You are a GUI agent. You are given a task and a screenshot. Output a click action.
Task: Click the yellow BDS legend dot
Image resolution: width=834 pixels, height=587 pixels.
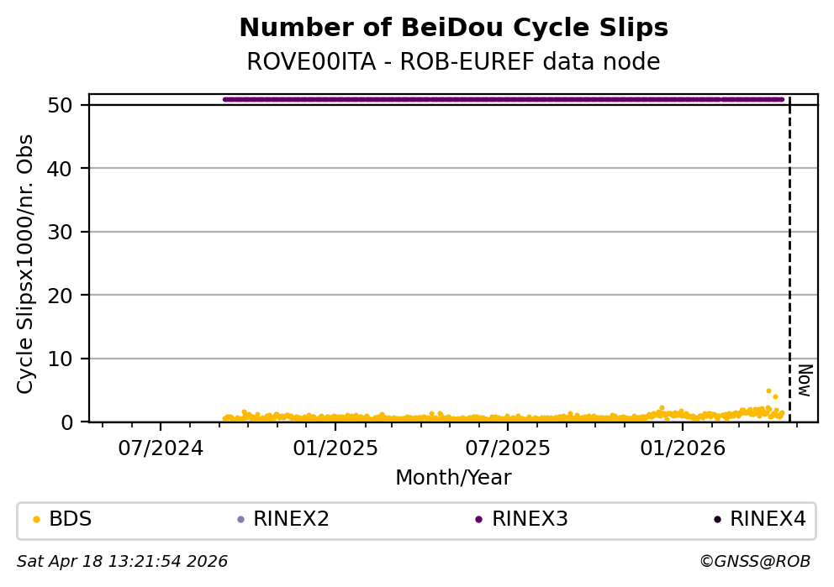point(35,520)
